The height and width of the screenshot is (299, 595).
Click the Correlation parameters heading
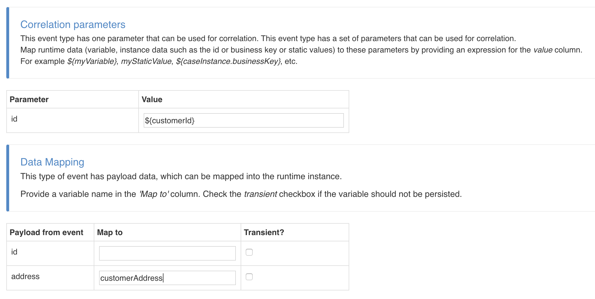73,25
